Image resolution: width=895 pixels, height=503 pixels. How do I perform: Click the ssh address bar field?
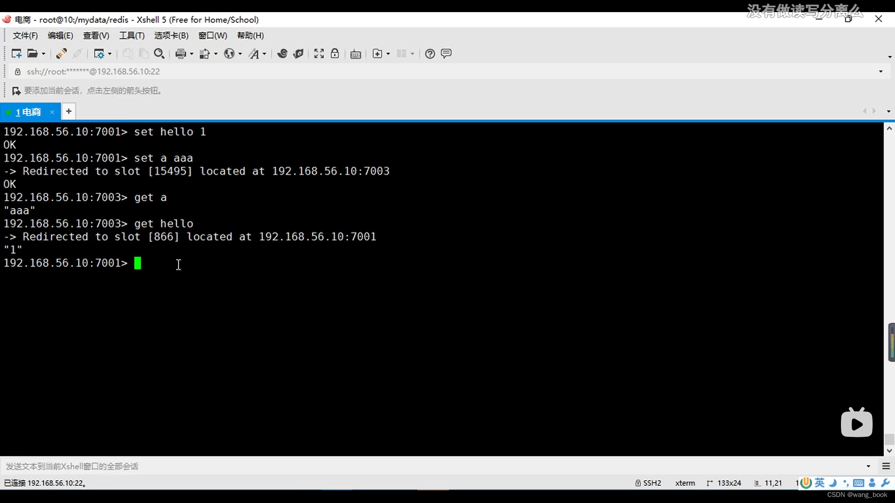tap(447, 72)
